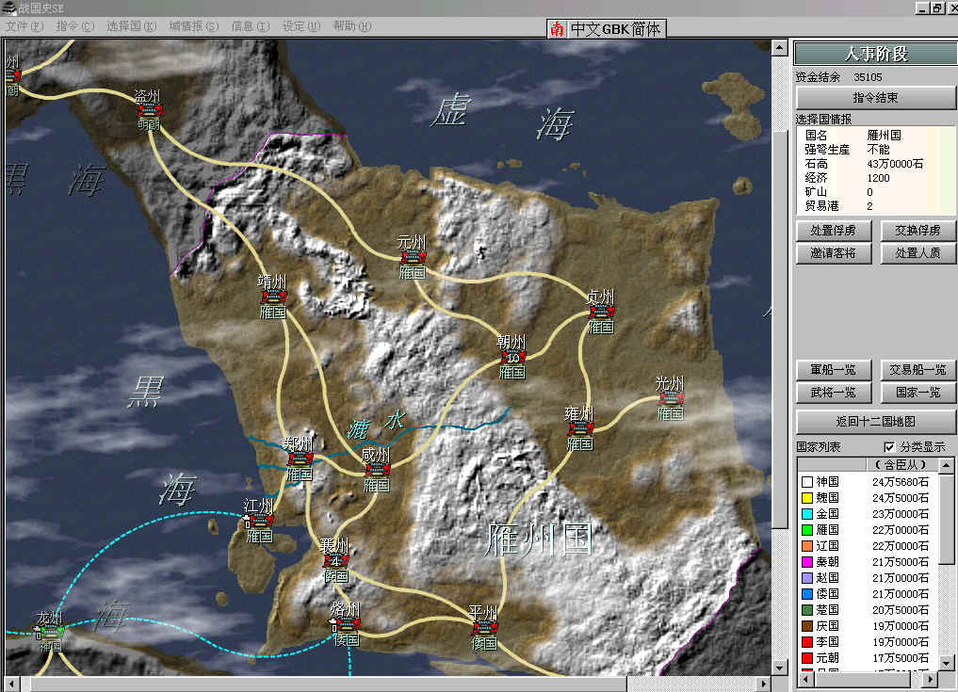Open the 指令 menu
The width and height of the screenshot is (958, 692).
coord(74,26)
